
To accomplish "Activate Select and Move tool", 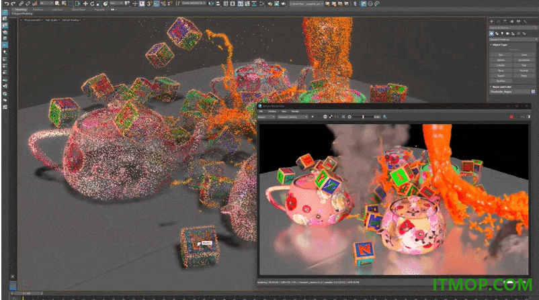I will (85, 3).
